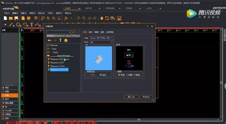
Task: Select Phaenon RGB Basic fixture
Action: tap(60, 59)
